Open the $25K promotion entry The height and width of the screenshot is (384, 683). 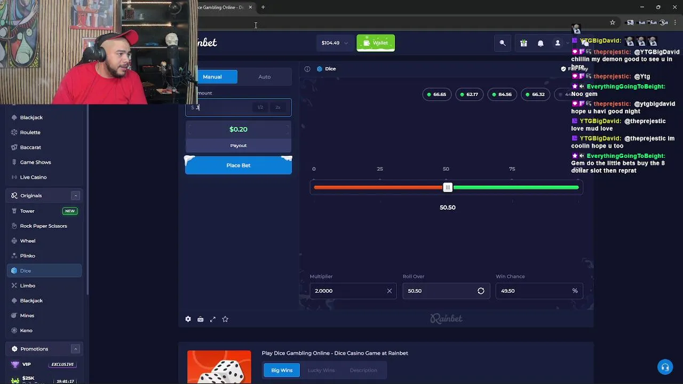[44, 379]
